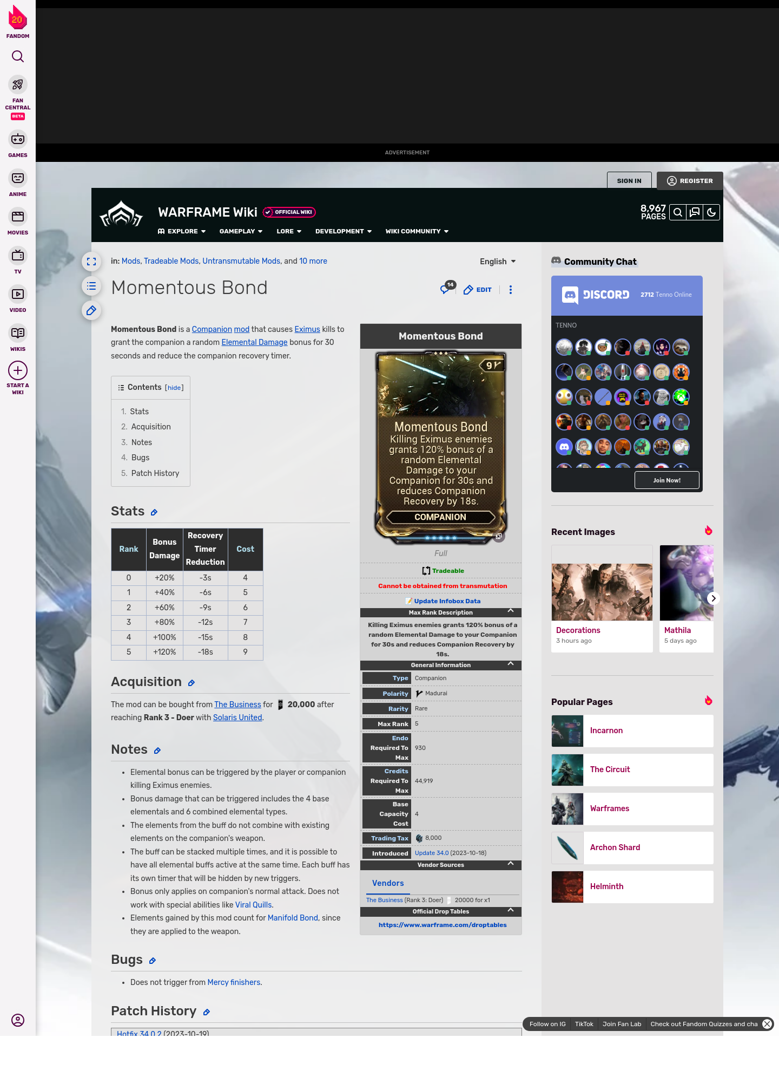
Task: Open the Movies clapperboard icon
Action: point(18,217)
